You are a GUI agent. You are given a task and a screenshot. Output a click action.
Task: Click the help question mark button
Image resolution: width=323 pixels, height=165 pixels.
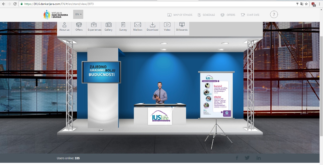[x=274, y=15]
